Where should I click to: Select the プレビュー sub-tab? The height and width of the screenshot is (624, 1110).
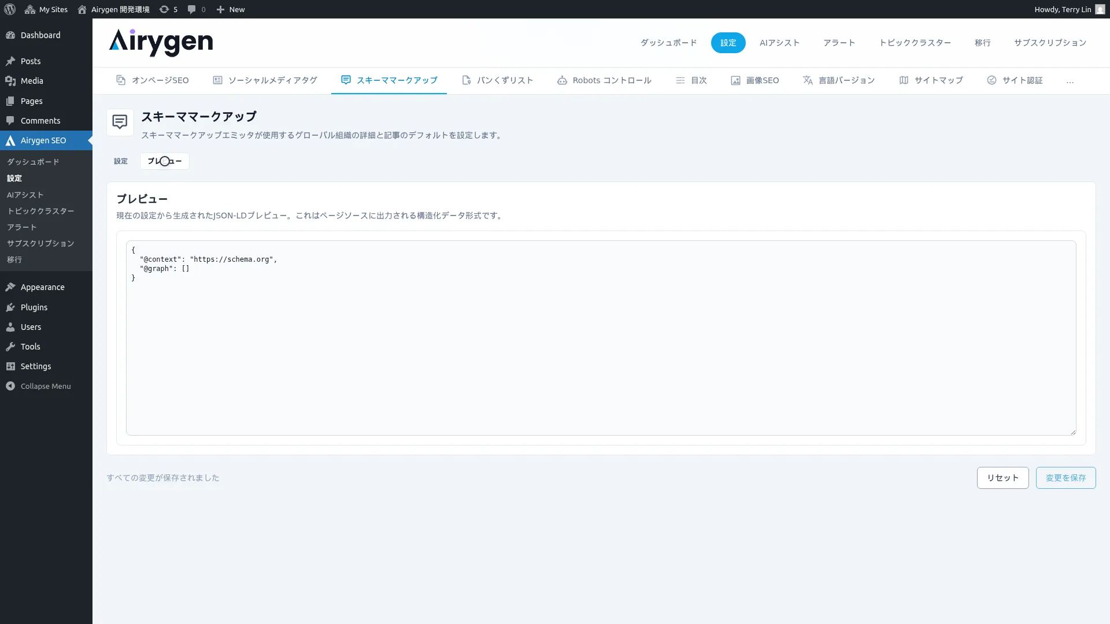pyautogui.click(x=165, y=161)
